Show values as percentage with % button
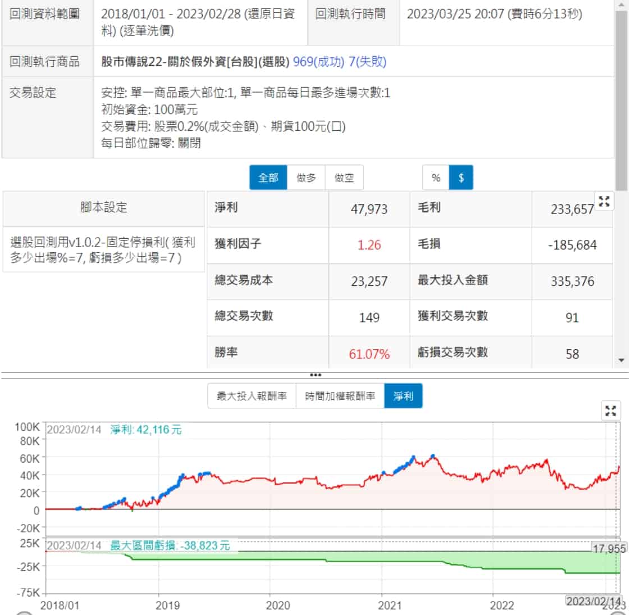This screenshot has width=630, height=615. [436, 177]
